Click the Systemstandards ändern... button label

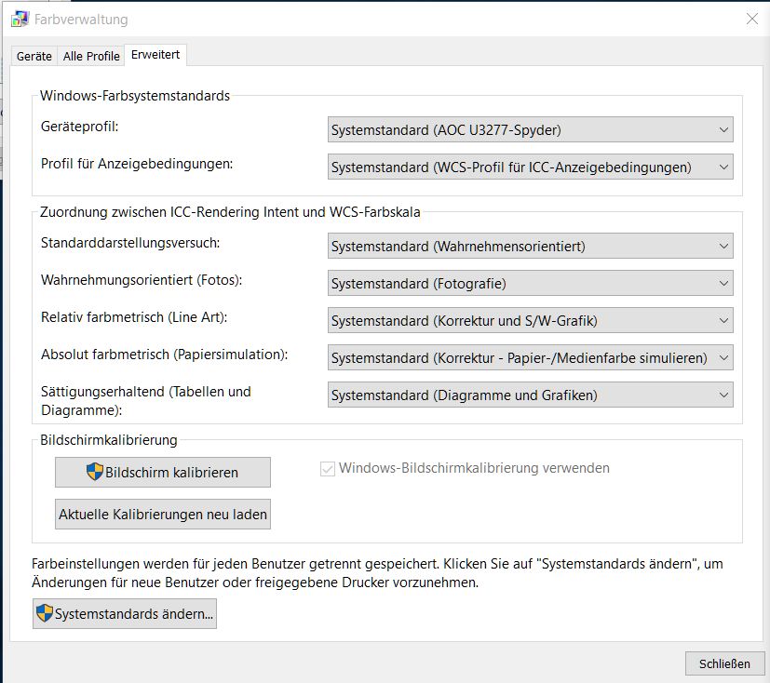[x=135, y=615]
